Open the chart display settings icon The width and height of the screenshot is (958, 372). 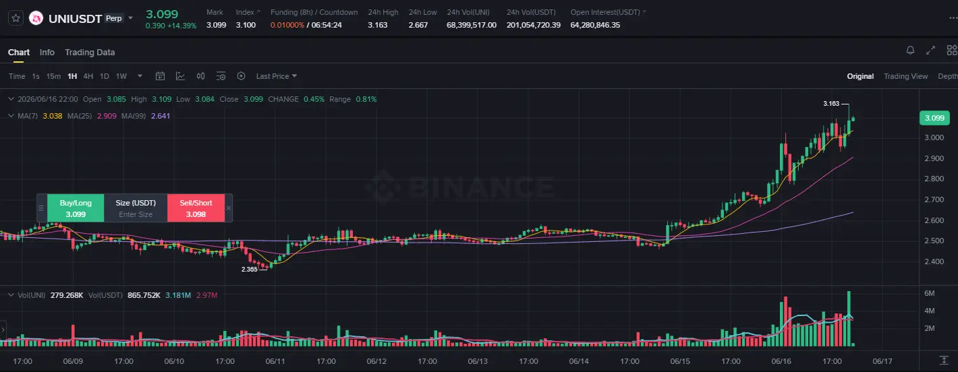(x=221, y=76)
